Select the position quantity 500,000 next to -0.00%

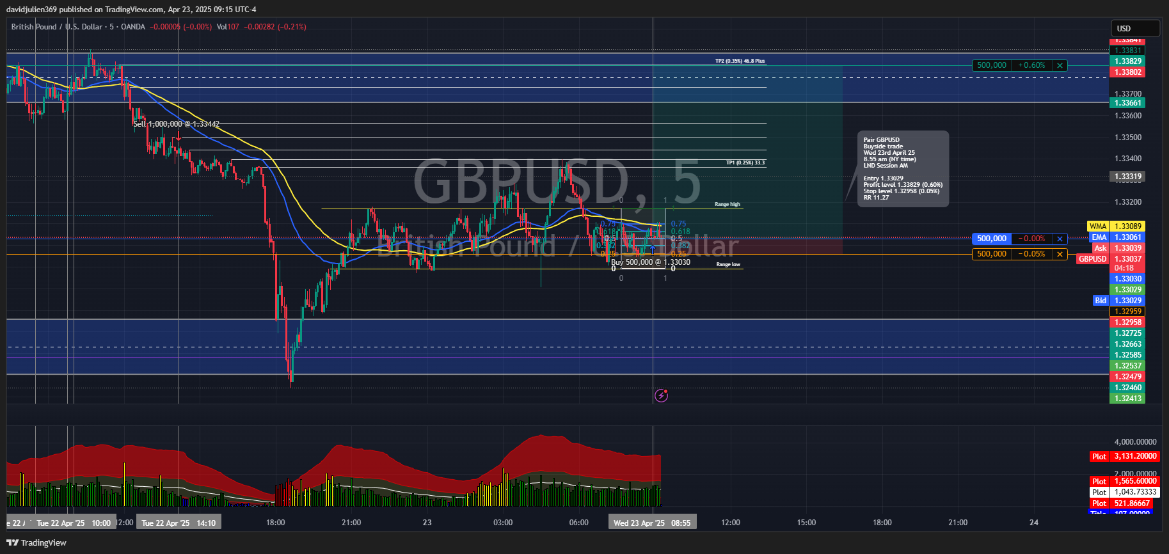click(992, 239)
